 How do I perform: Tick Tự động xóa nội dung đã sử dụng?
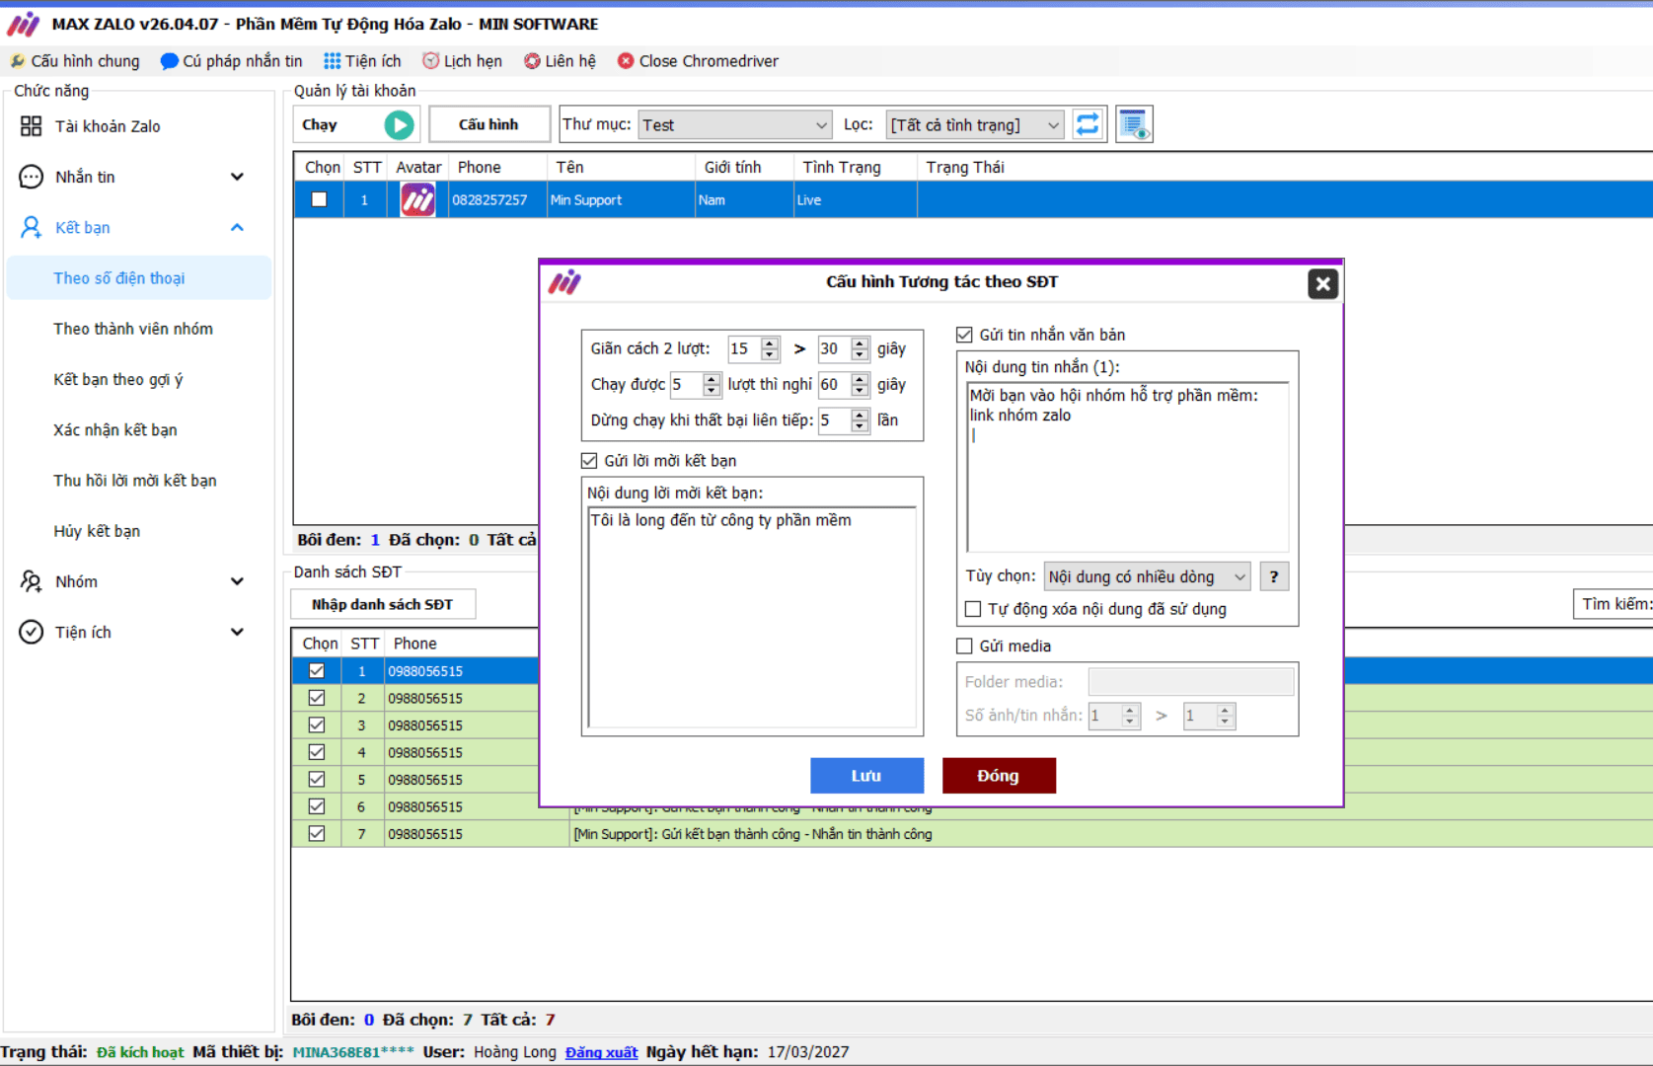(x=973, y=609)
